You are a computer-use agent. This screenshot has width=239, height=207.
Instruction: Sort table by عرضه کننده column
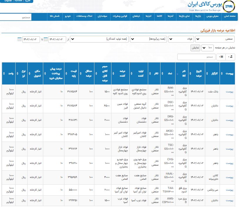coord(121,73)
